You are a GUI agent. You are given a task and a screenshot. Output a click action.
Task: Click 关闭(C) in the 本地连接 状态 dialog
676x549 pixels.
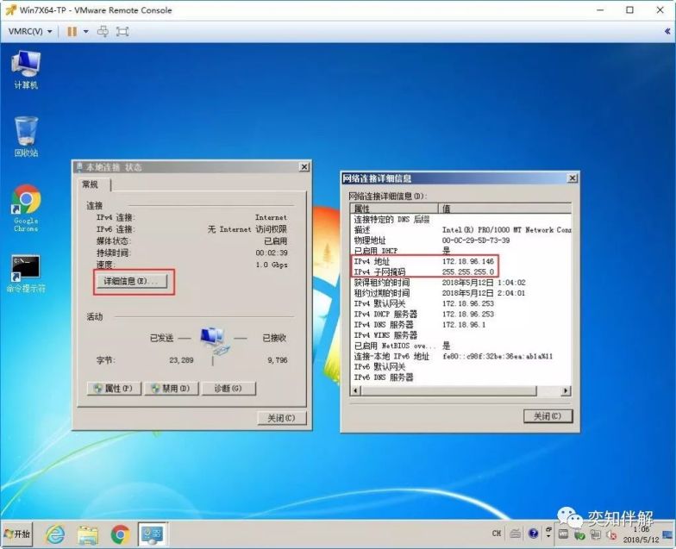(x=281, y=417)
